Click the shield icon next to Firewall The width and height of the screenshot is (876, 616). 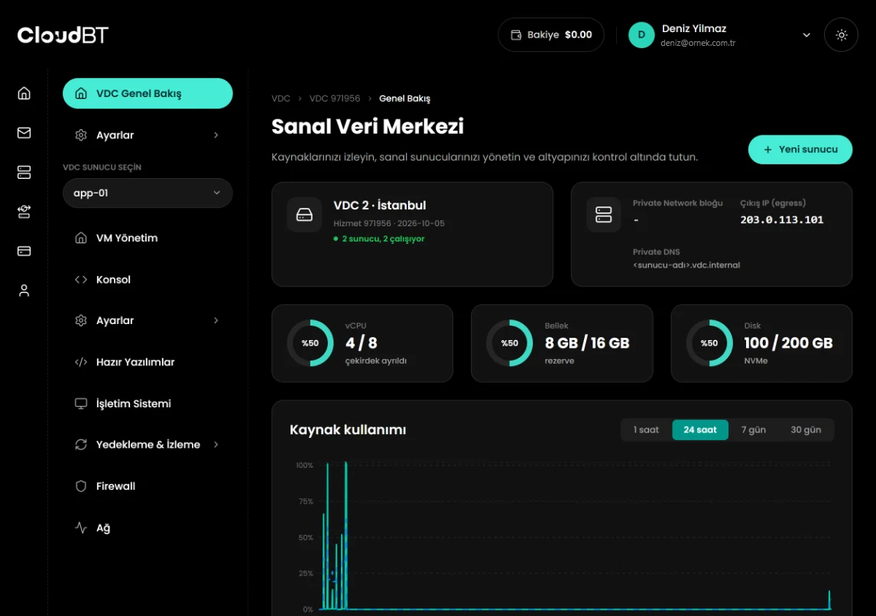pyautogui.click(x=81, y=486)
